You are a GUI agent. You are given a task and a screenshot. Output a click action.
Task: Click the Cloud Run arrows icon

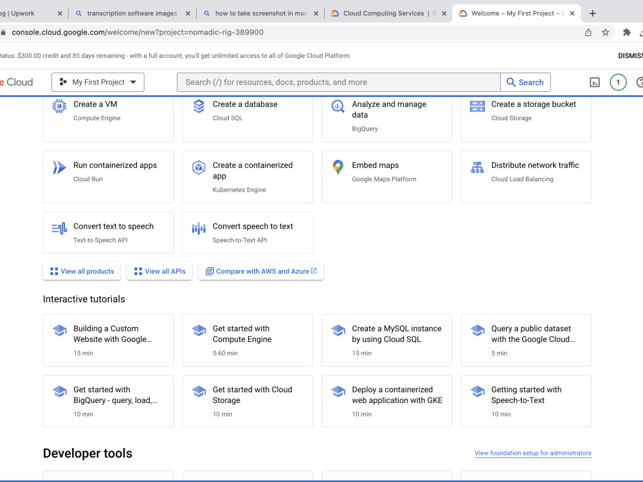coord(59,167)
